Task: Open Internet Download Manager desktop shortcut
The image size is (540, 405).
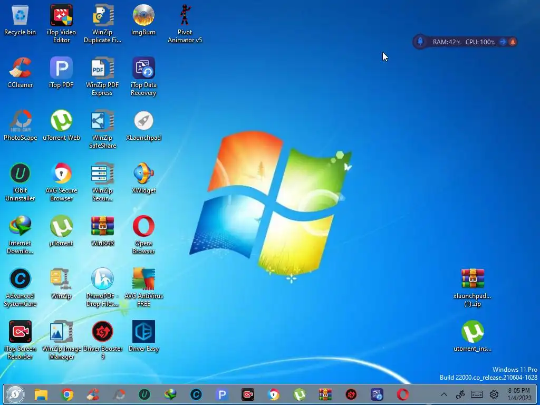Action: tap(20, 235)
